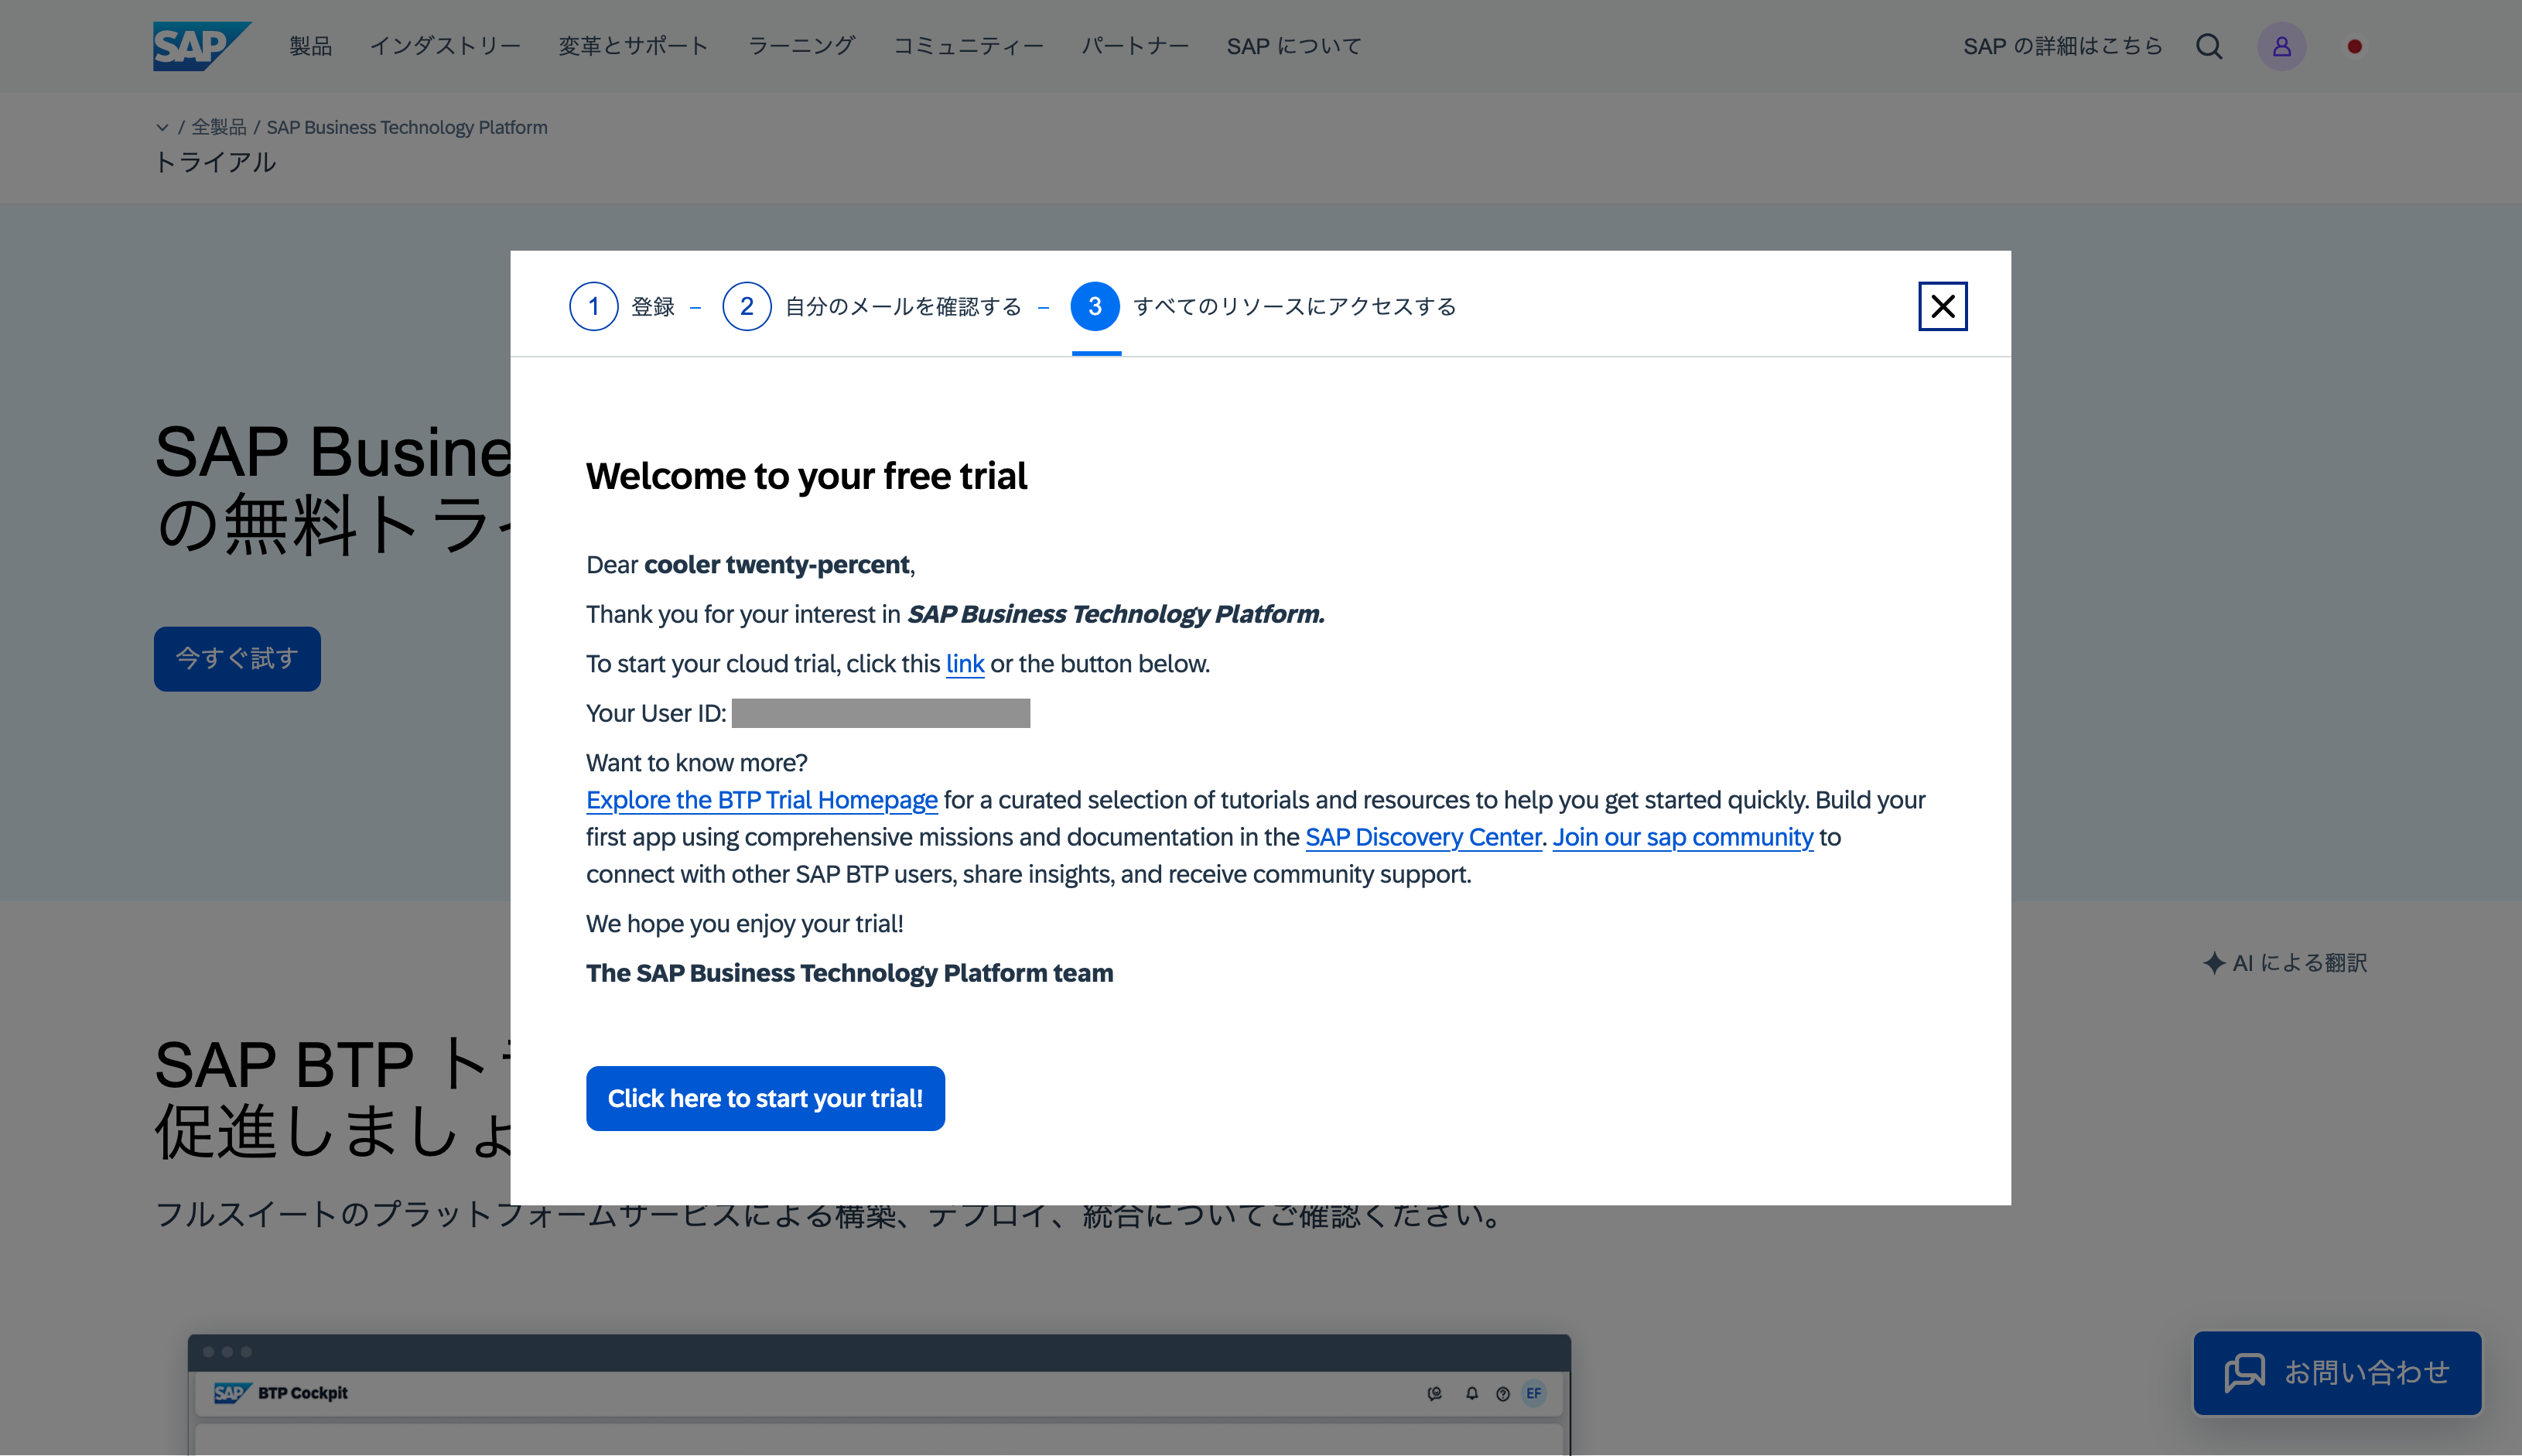The width and height of the screenshot is (2522, 1456).
Task: Click the SAP logo in header
Action: 200,46
